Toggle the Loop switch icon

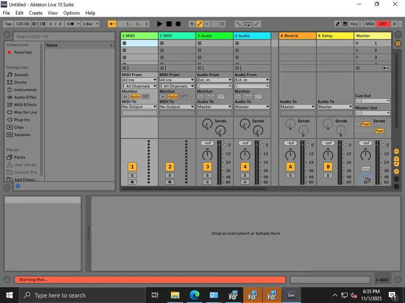pyautogui.click(x=248, y=24)
